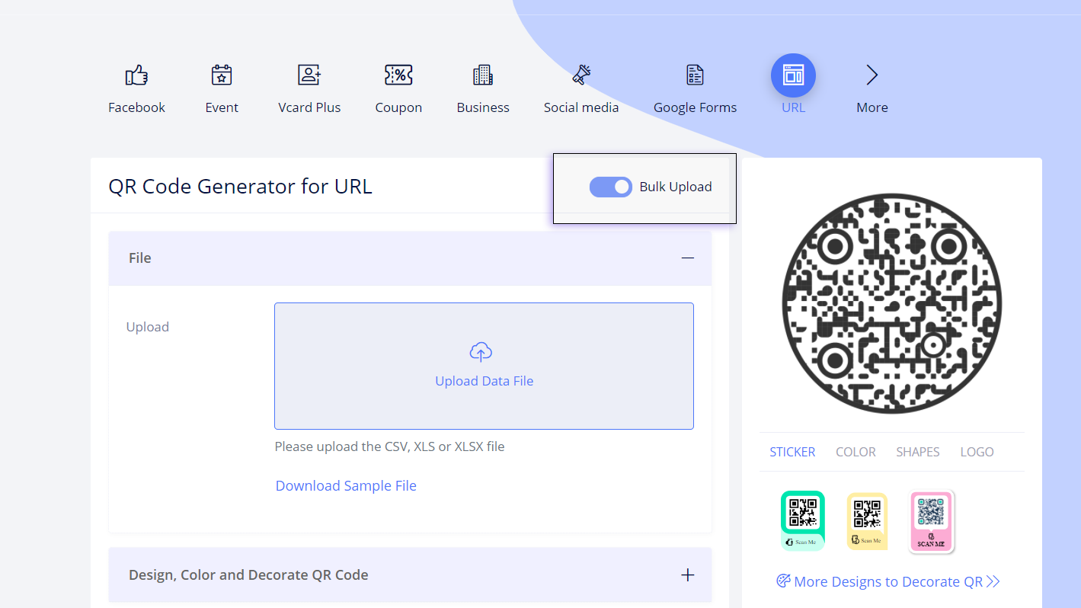Open the COLOR tab
This screenshot has height=608, width=1081.
[x=856, y=452]
